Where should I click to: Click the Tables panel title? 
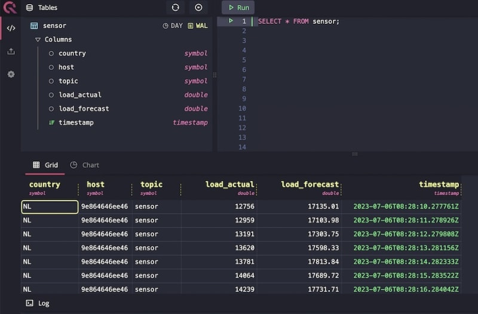click(48, 8)
